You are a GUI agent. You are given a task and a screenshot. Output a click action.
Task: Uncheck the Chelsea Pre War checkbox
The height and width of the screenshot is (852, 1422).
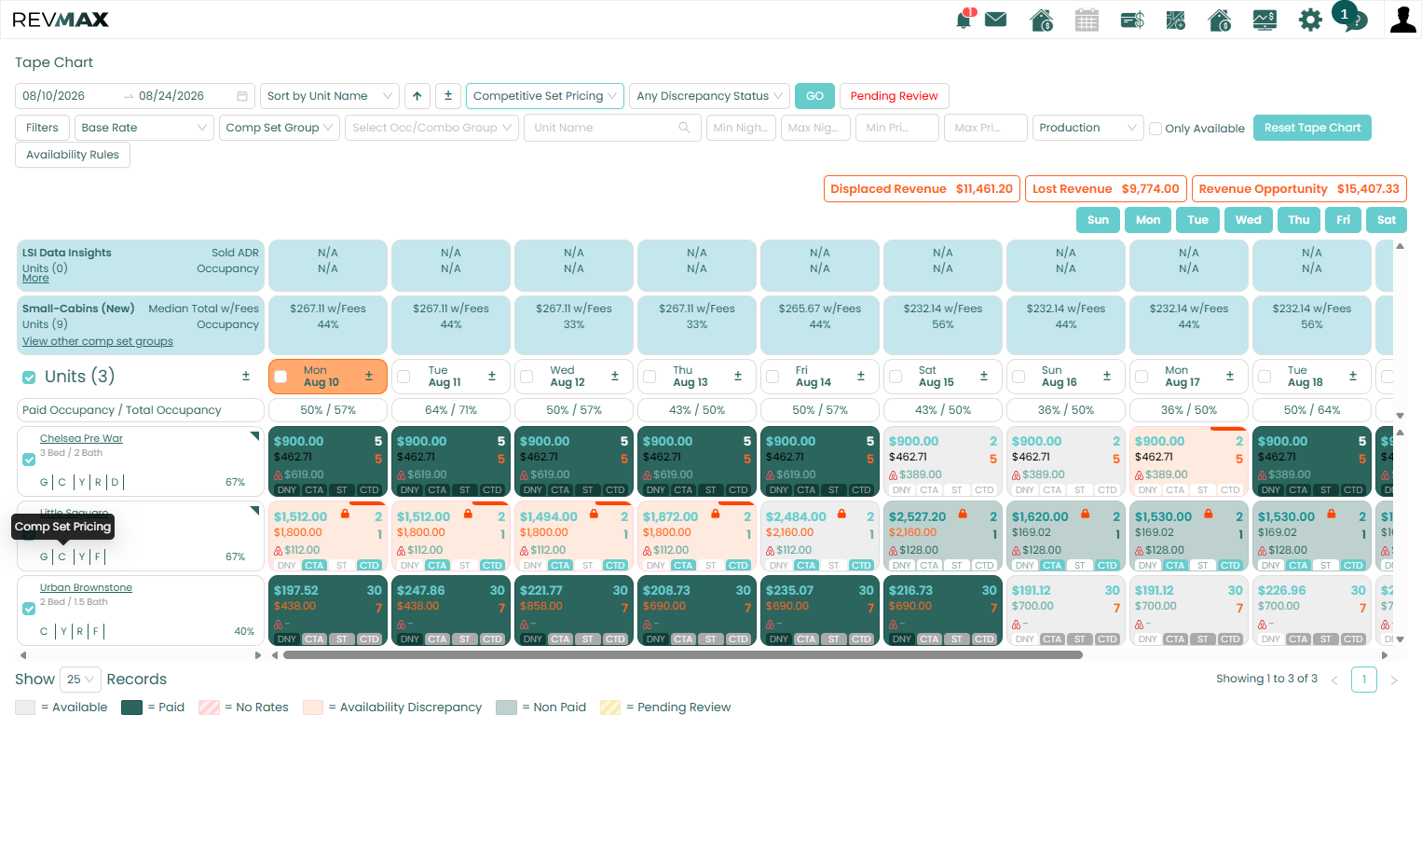(x=29, y=460)
